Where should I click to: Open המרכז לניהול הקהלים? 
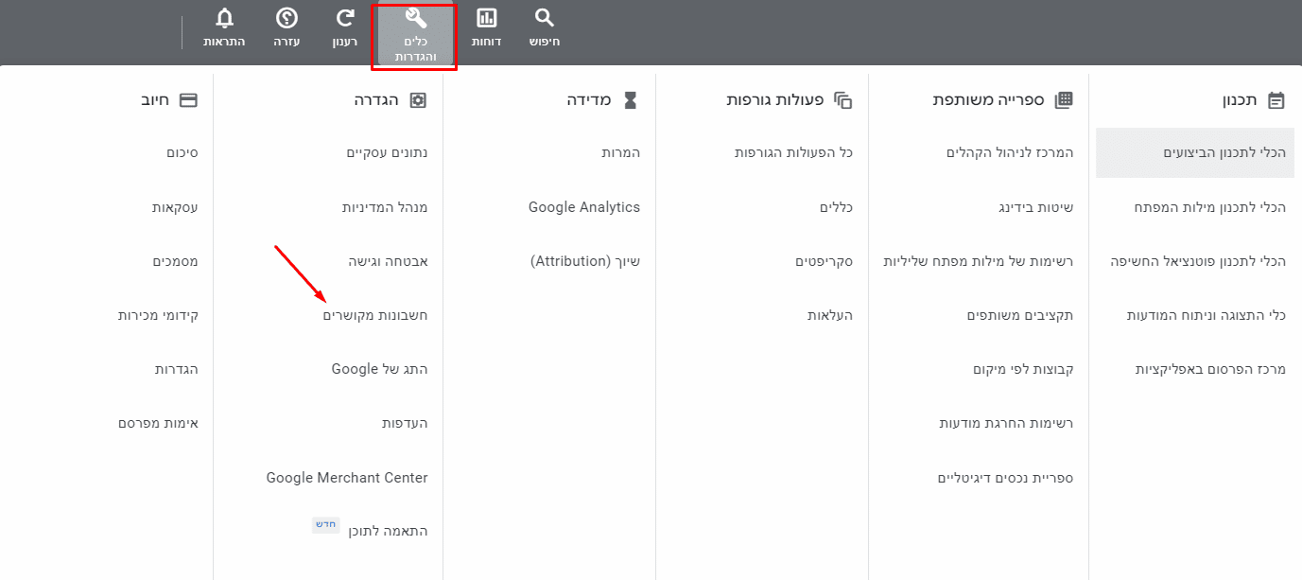coord(1010,152)
